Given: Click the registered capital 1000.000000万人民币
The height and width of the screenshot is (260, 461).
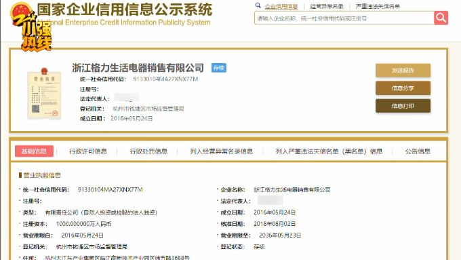Looking at the screenshot, I should [83, 224].
